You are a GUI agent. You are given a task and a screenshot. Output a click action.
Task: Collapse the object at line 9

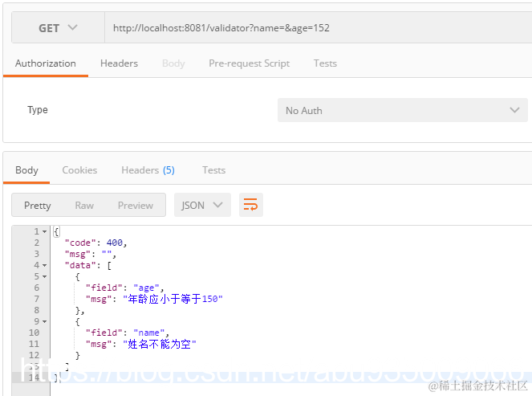tap(45, 321)
